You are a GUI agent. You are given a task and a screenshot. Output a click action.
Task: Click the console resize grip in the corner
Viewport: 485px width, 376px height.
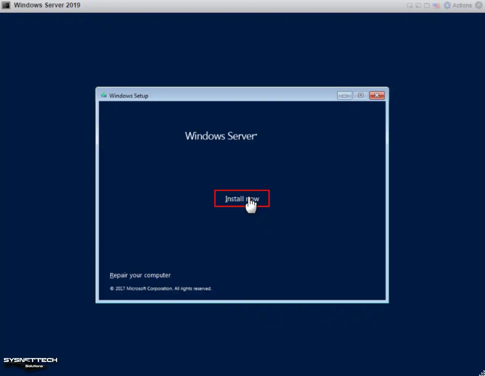482,373
